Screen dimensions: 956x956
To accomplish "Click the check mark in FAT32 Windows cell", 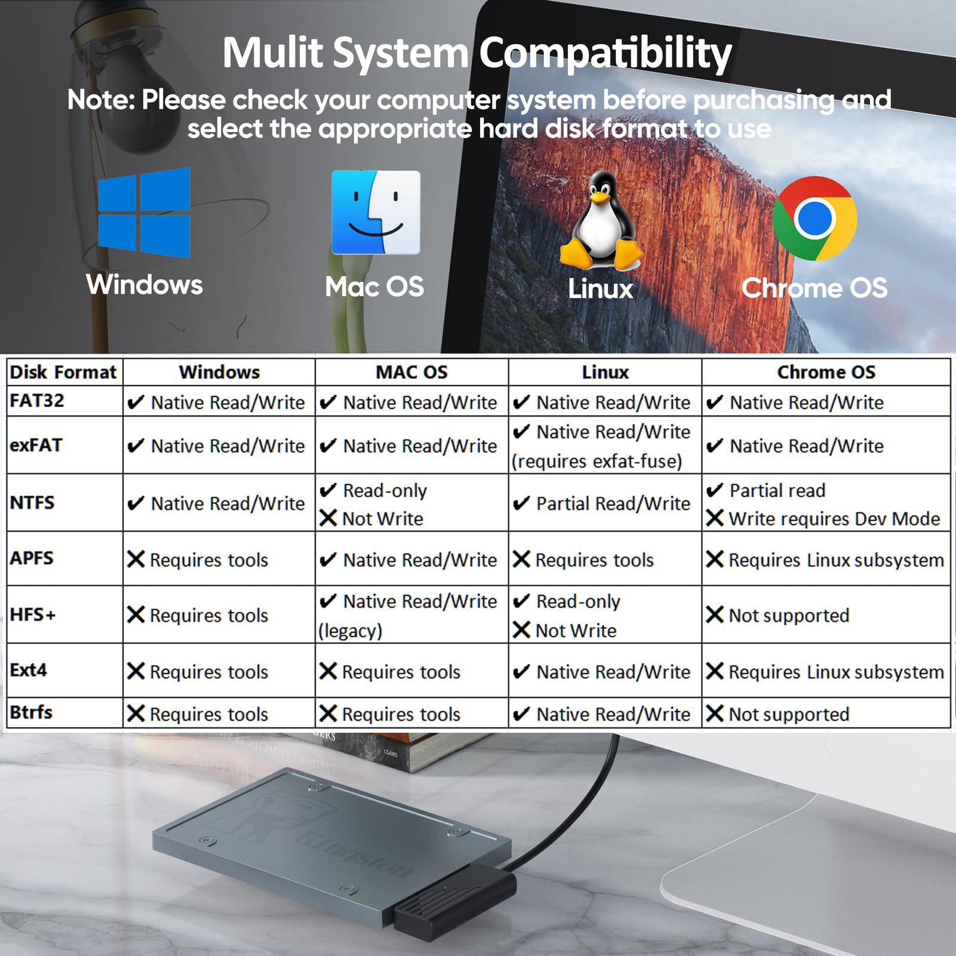I will 136,402.
